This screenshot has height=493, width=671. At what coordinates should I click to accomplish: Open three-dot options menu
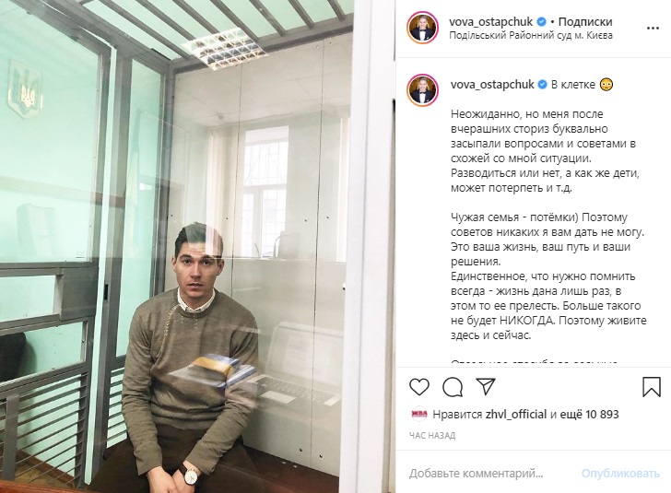653,29
